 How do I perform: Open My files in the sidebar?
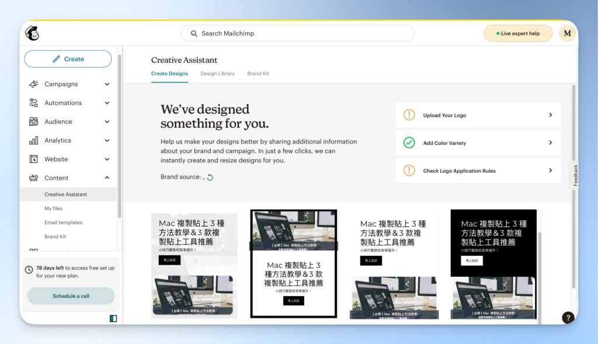point(53,209)
